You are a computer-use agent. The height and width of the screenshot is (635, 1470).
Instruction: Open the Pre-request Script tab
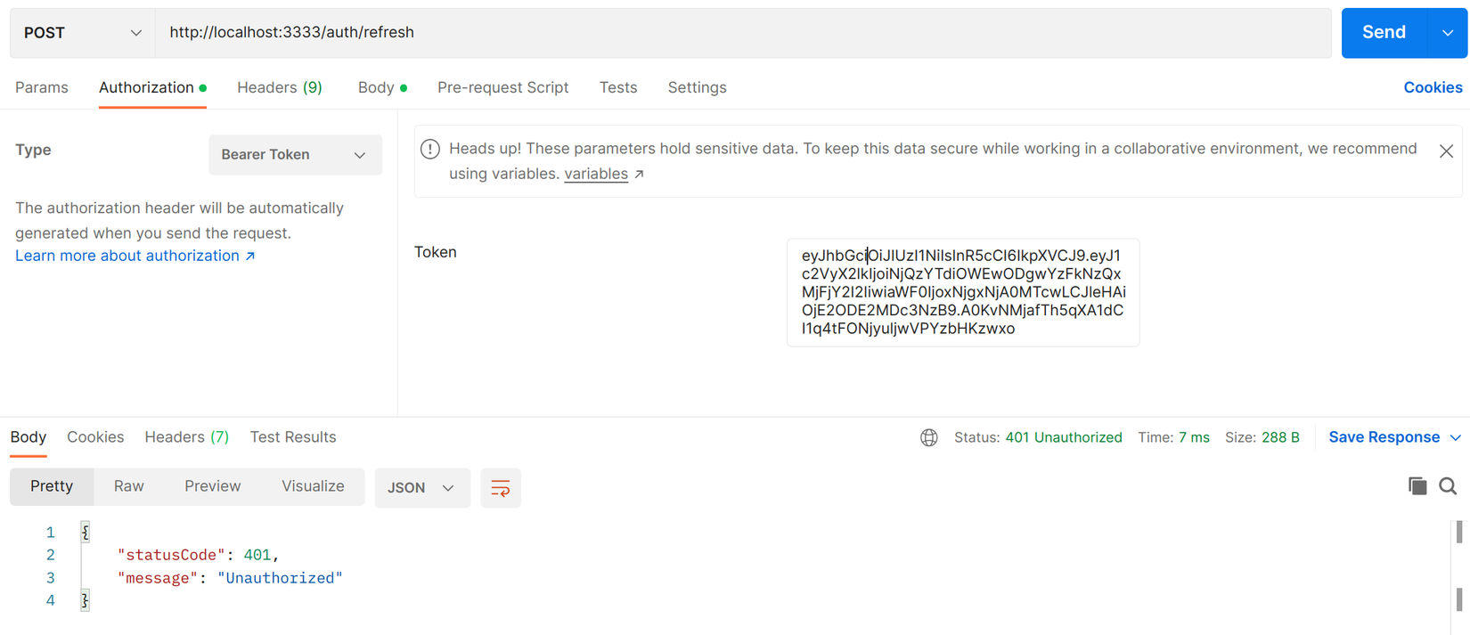coord(502,87)
